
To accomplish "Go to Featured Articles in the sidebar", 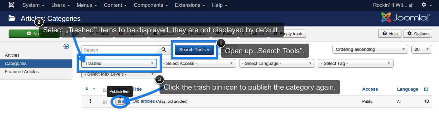I will point(22,71).
